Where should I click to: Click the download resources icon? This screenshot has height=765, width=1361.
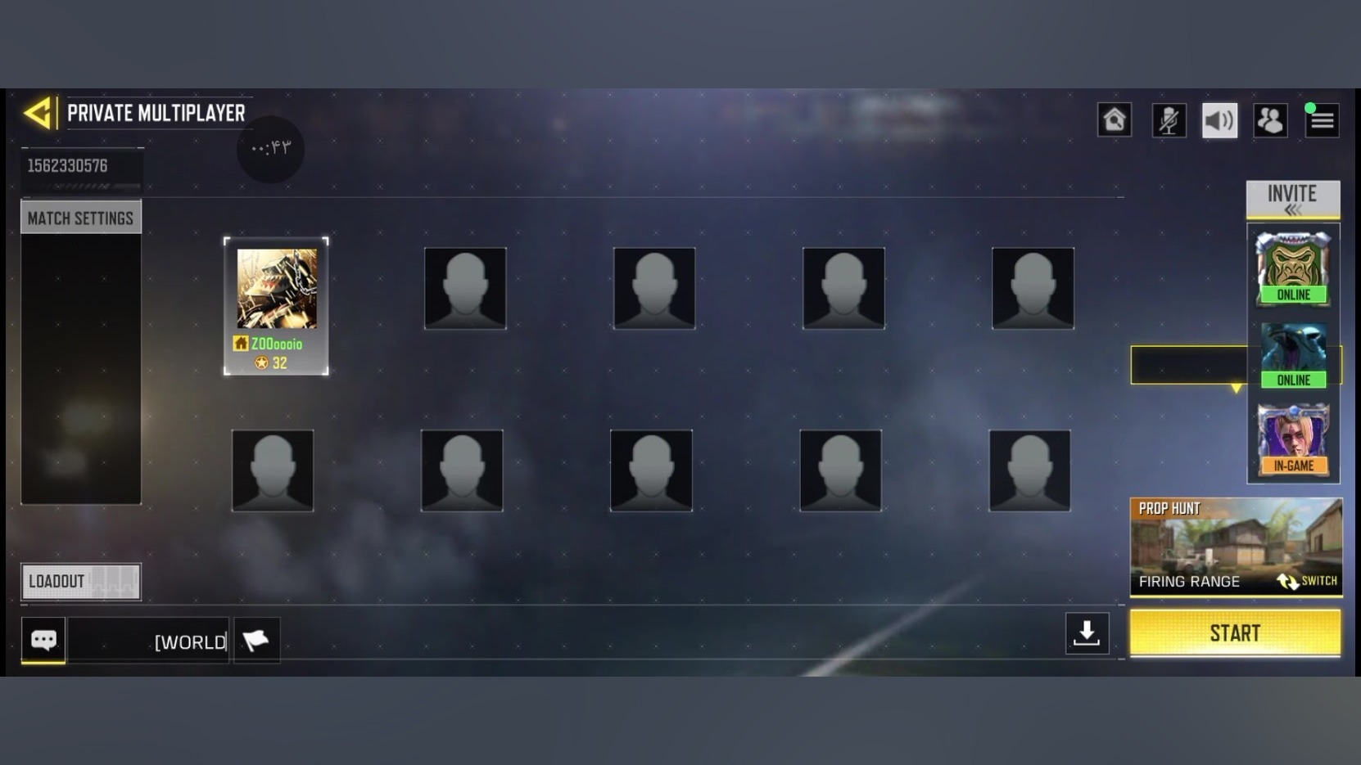[1087, 632]
